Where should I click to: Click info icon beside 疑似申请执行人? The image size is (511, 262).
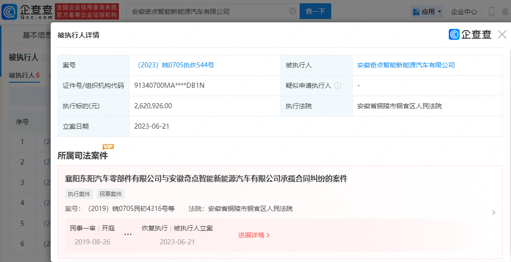338,85
